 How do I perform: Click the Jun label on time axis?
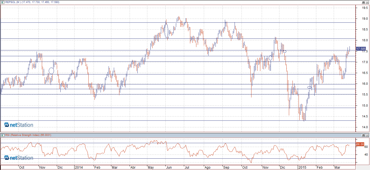[x=169, y=168]
